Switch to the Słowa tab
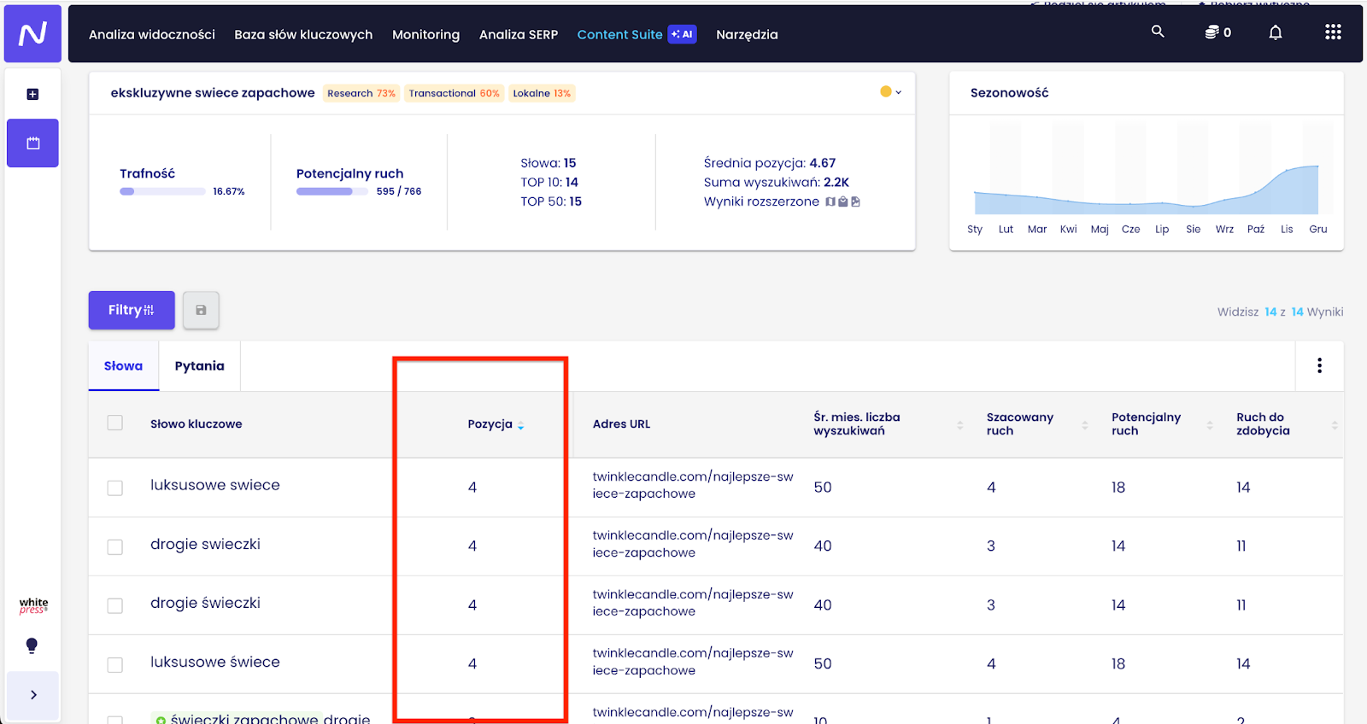Screen dimensions: 1367x724 [x=123, y=365]
